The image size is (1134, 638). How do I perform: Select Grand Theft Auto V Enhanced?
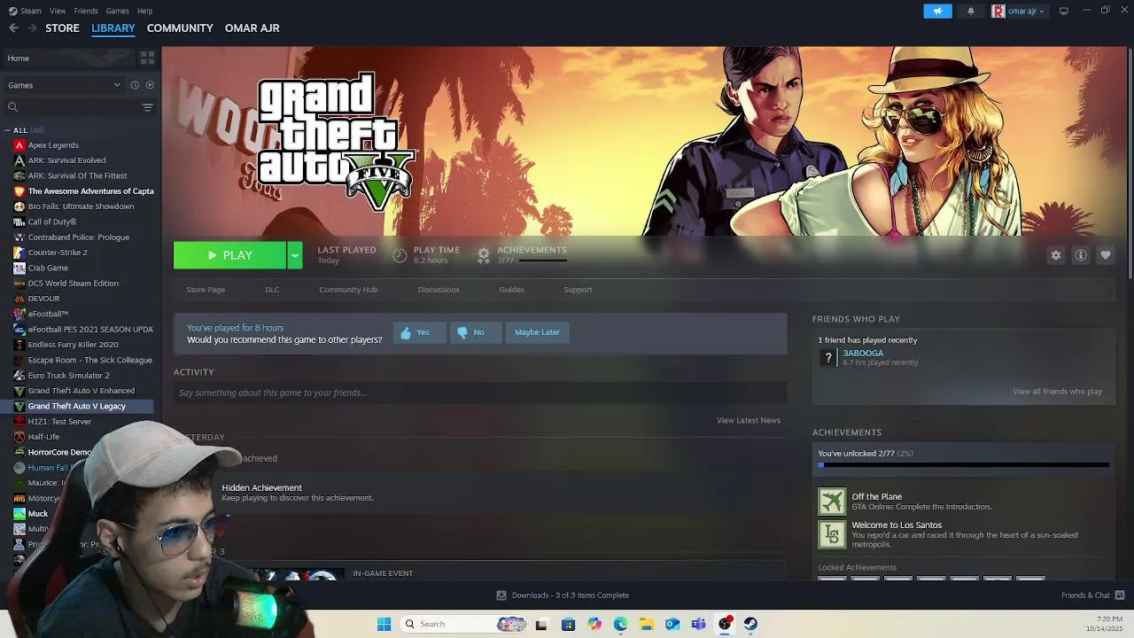(x=82, y=391)
